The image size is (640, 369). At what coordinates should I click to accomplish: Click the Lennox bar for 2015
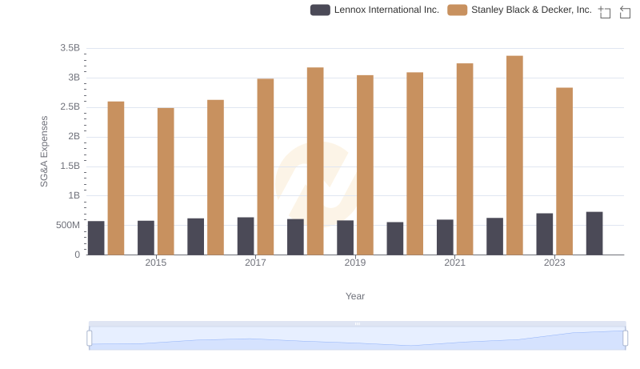tap(146, 238)
